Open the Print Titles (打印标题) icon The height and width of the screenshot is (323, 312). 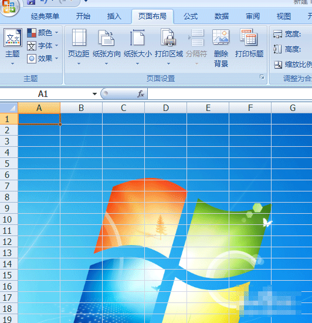[249, 37]
